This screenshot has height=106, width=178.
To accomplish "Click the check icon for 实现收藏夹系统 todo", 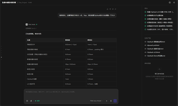I will click(x=145, y=19).
